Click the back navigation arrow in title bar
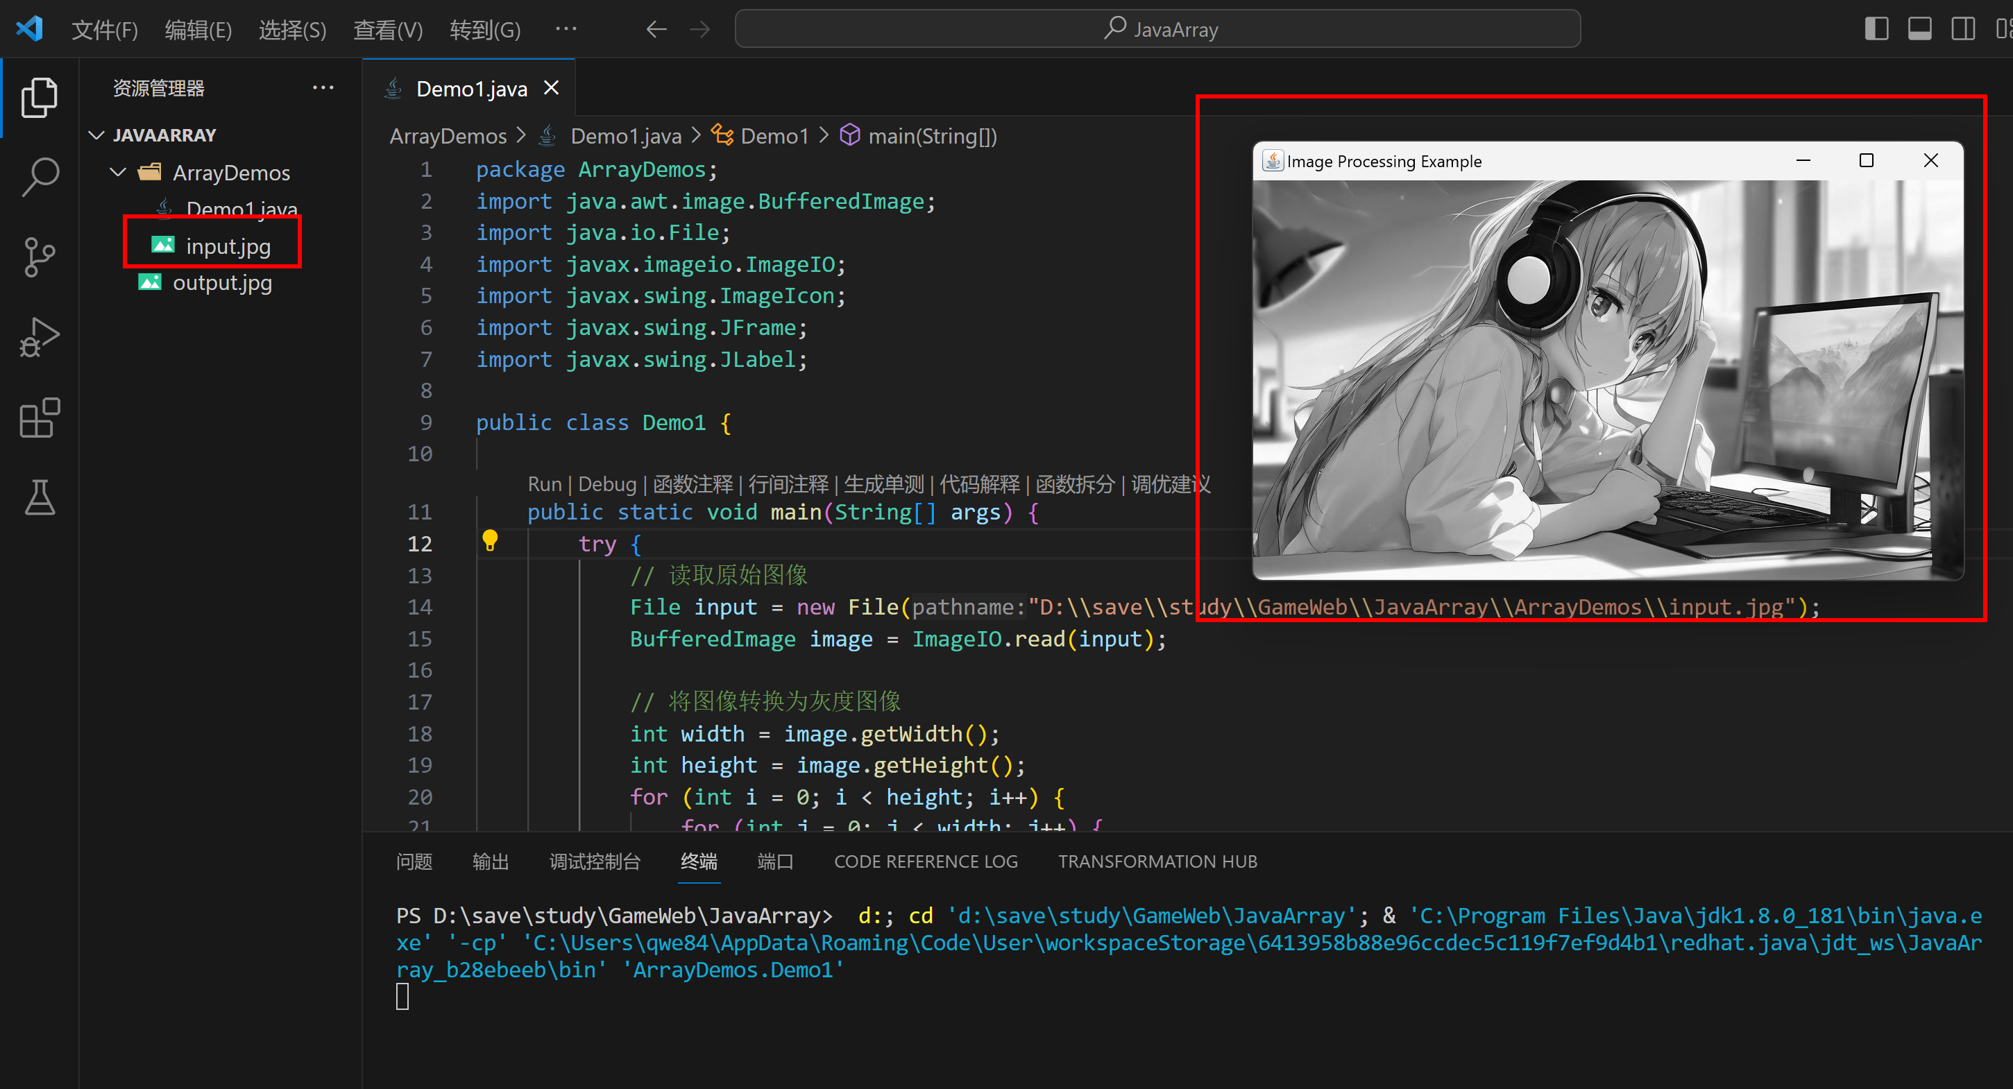This screenshot has height=1089, width=2013. coord(656,30)
